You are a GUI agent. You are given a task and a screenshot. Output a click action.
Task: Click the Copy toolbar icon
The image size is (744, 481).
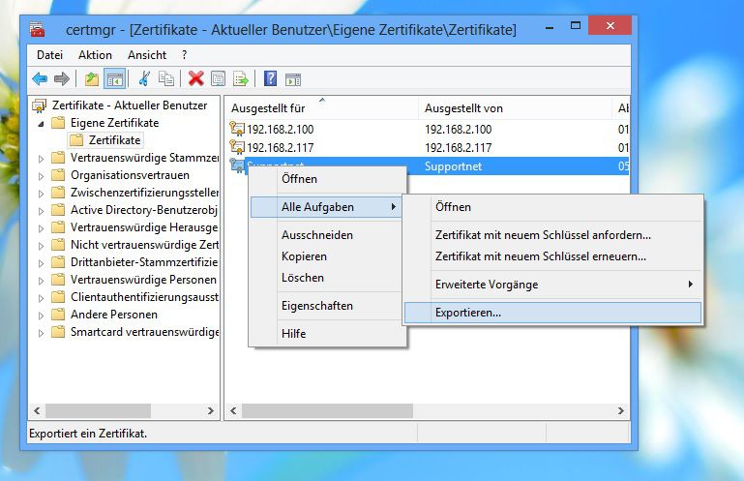tap(166, 78)
